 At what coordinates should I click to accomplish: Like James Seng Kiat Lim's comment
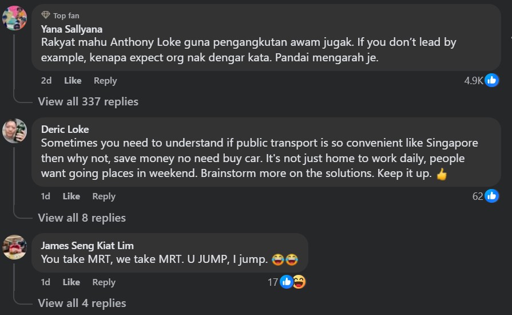(x=72, y=282)
